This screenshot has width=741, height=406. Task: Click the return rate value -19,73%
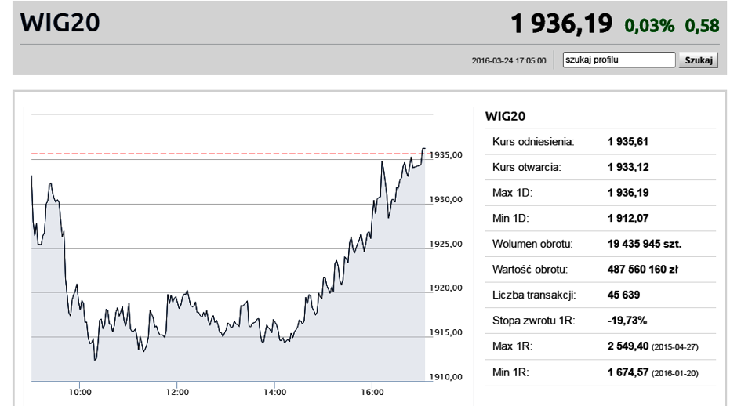tap(627, 321)
